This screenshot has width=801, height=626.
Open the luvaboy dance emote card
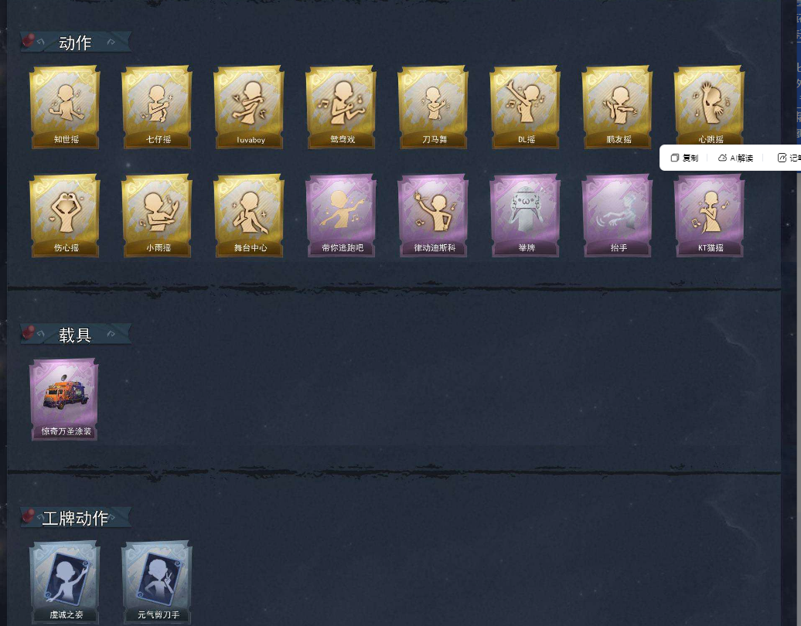(249, 107)
